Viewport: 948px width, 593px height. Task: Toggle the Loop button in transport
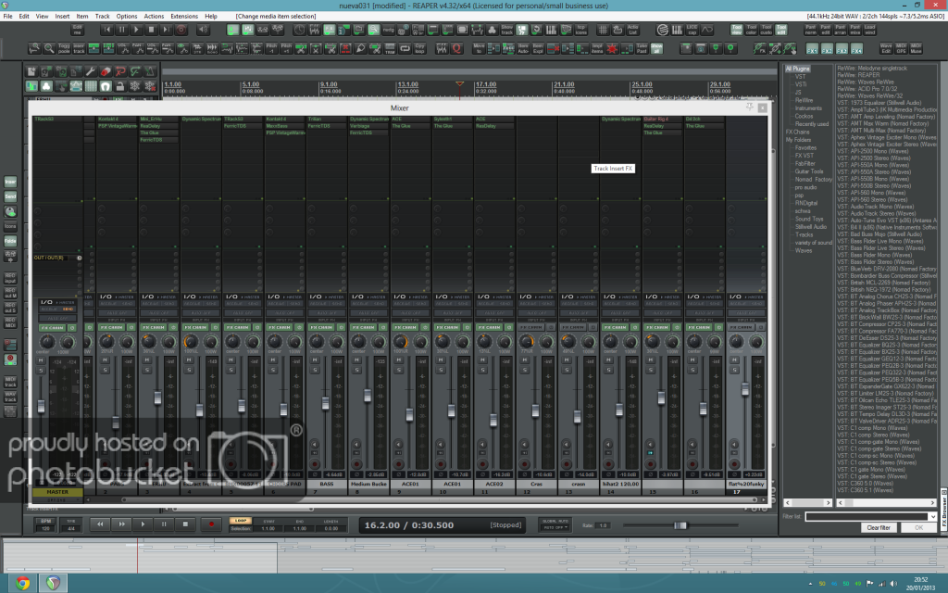click(x=240, y=521)
